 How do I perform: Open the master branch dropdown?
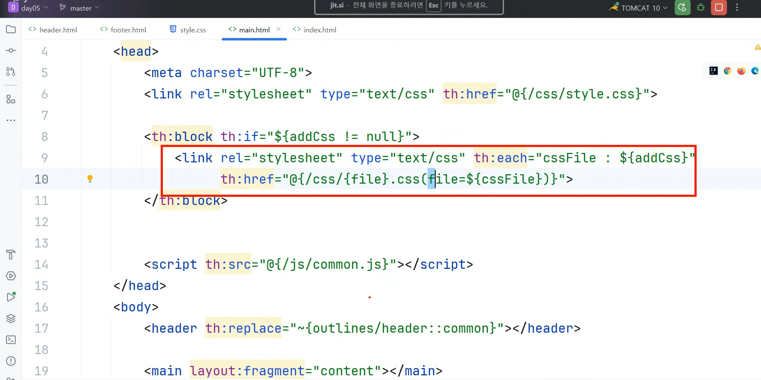[79, 8]
